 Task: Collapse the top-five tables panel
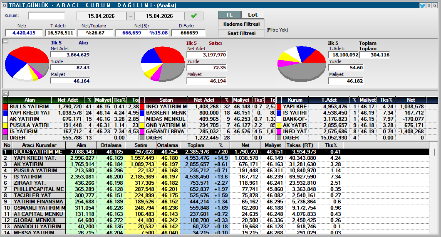pyautogui.click(x=6, y=93)
